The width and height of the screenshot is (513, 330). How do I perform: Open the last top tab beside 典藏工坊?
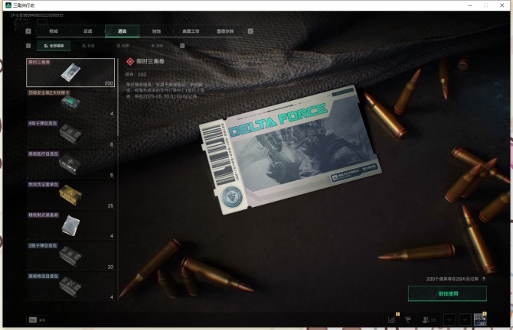click(x=225, y=31)
